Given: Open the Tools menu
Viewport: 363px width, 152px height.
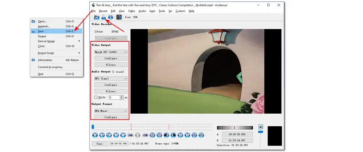Looking at the screenshot, I should pyautogui.click(x=162, y=11).
